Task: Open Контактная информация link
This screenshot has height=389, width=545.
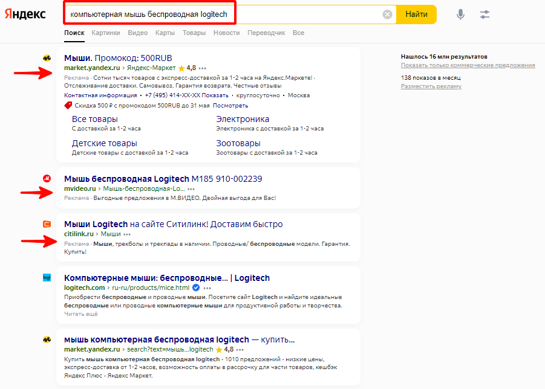Action: pyautogui.click(x=100, y=95)
